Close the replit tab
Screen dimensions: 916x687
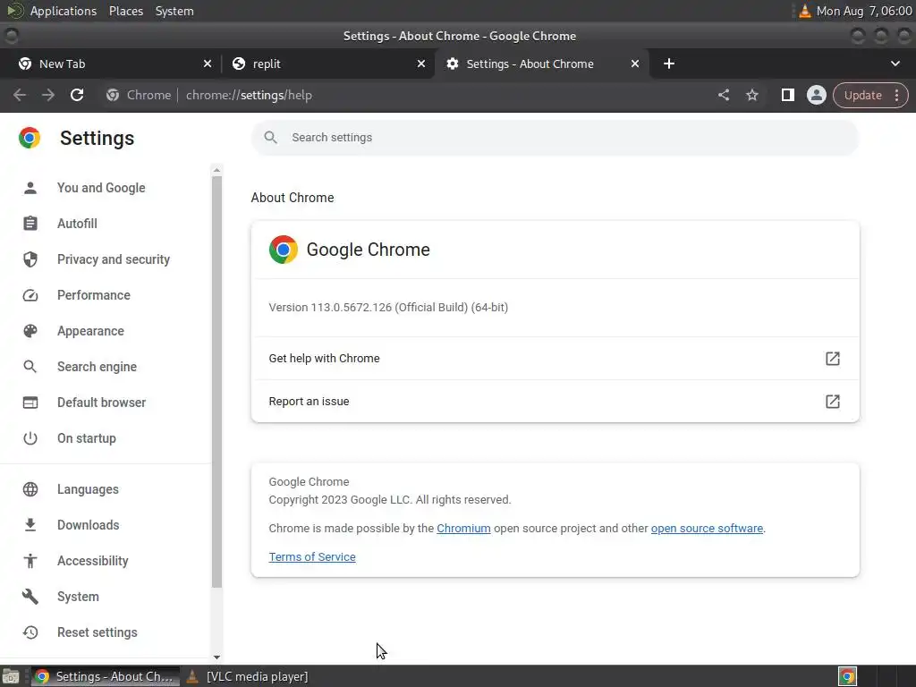pos(421,64)
